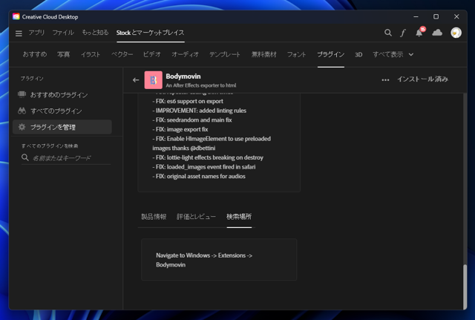This screenshot has width=475, height=320.
Task: Switch to the フォント tab
Action: (297, 54)
